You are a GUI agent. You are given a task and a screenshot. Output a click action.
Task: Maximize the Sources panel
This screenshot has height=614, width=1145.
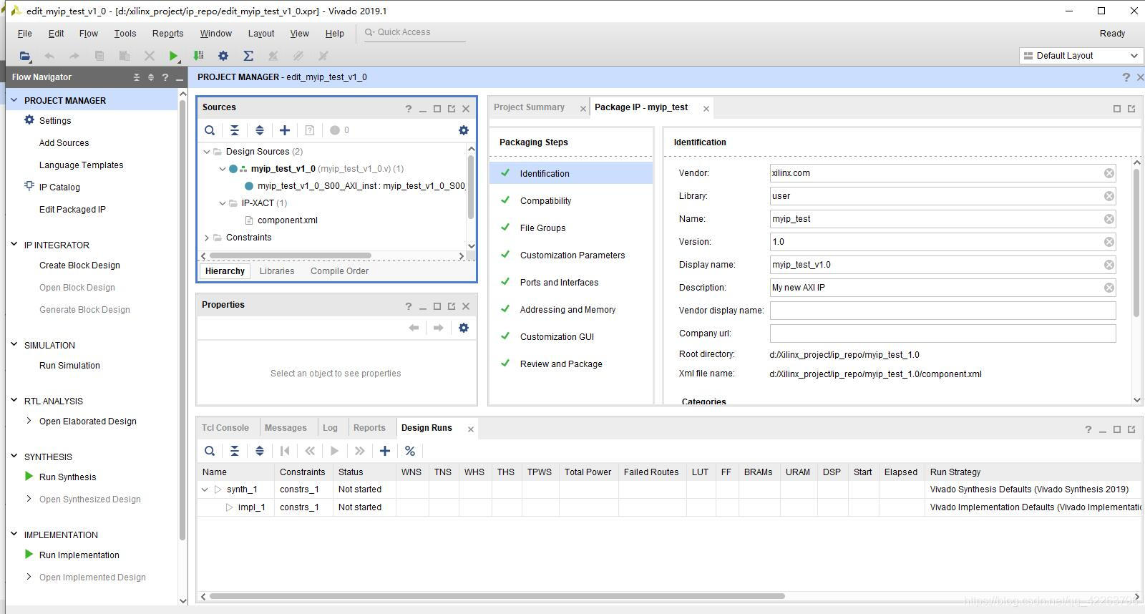(437, 109)
